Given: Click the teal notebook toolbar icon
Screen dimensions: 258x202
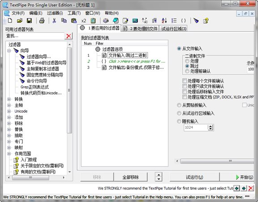Looking at the screenshot, I should (116, 21).
